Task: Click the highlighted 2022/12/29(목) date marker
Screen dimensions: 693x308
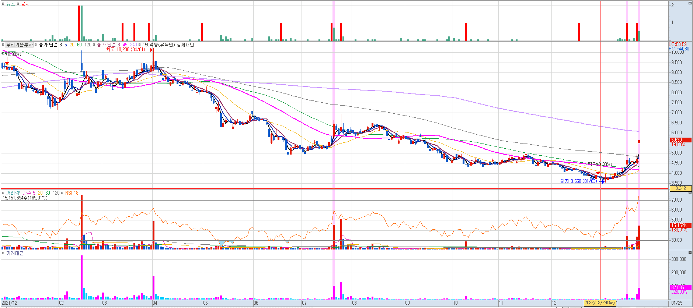Action: [600, 303]
